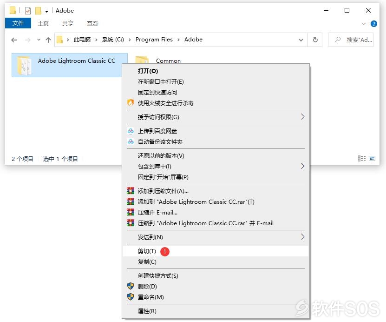Click the WinRAR icon for 添加到压缩文件(A)
386x322 pixels.
click(x=131, y=191)
